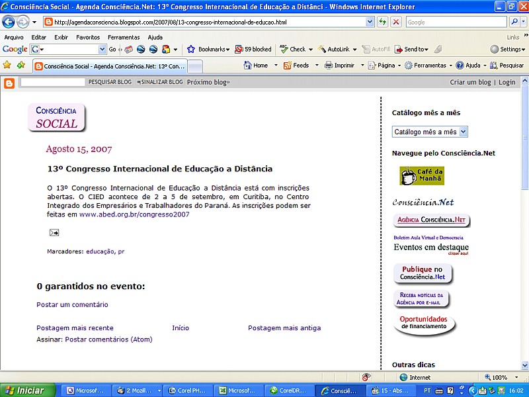Click the Refresh page icon
Viewport: 529px width, 397px height.
click(x=382, y=22)
